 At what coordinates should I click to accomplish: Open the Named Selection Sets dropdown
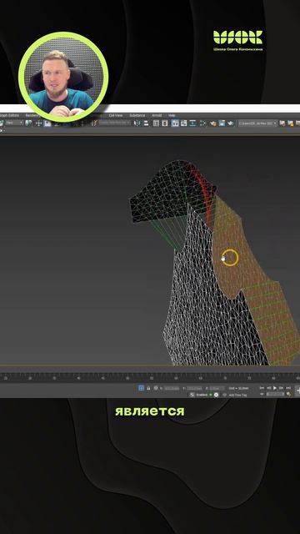coord(115,123)
